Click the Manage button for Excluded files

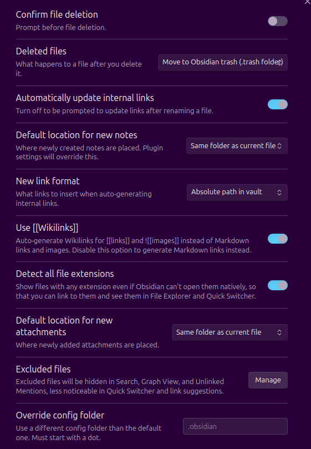coord(268,380)
